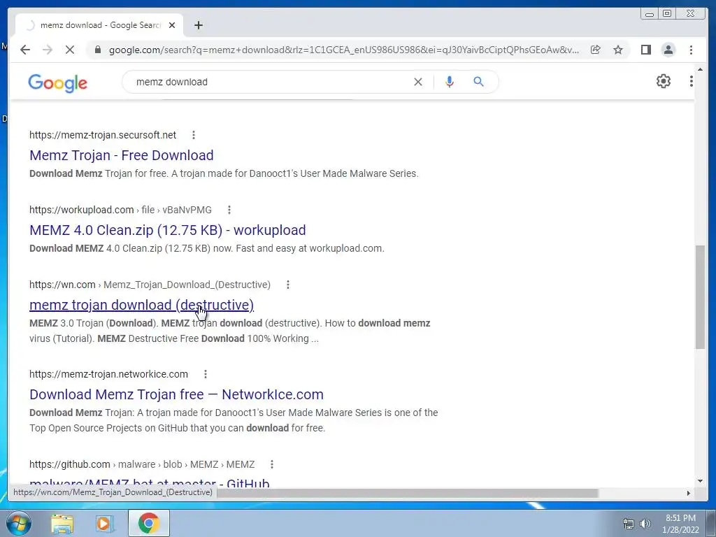Click the forward navigation arrow
Viewport: 716px width, 537px height.
click(48, 50)
